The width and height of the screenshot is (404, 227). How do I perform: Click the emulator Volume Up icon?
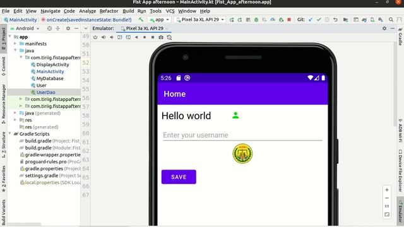(104, 37)
